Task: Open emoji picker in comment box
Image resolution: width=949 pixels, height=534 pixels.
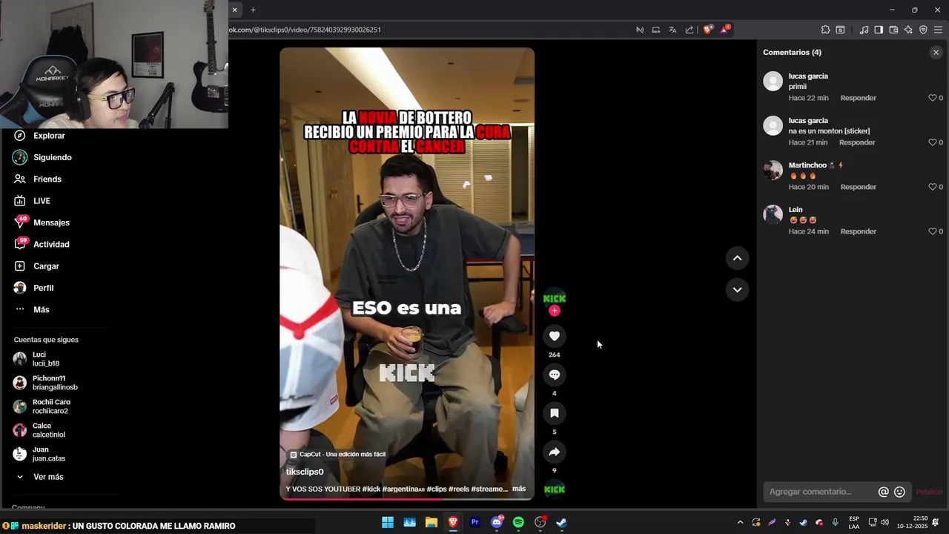Action: pyautogui.click(x=899, y=492)
